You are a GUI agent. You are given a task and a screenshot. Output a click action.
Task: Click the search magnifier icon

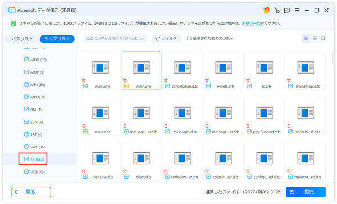[142, 38]
